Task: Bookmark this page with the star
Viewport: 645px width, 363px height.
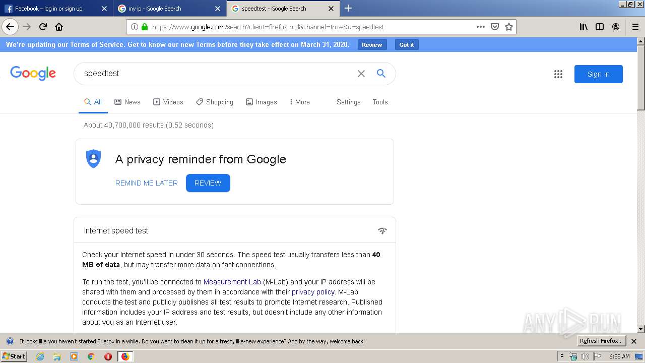Action: [x=509, y=27]
